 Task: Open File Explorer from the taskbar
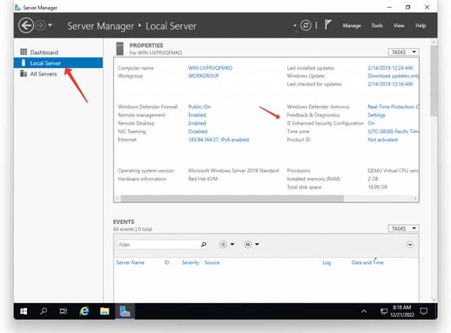tap(105, 311)
